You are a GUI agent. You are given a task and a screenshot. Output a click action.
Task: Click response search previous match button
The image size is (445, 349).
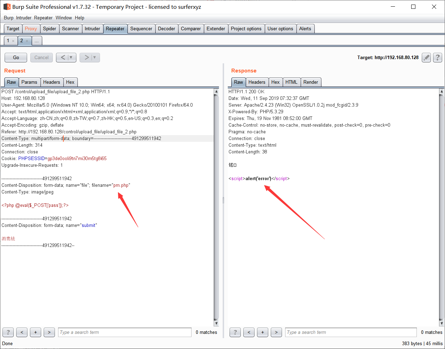pyautogui.click(x=249, y=332)
